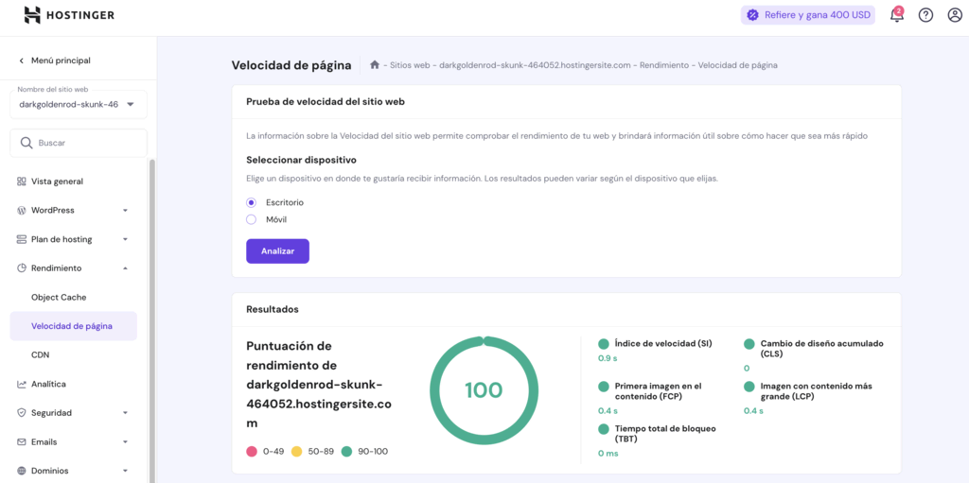Open Analítica in the sidebar
The width and height of the screenshot is (969, 483).
point(48,384)
